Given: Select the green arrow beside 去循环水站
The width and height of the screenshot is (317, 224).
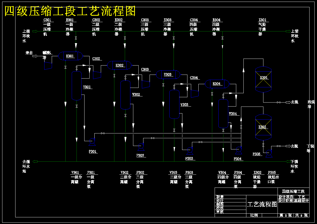Looking at the screenshot, I should pyautogui.click(x=35, y=162).
